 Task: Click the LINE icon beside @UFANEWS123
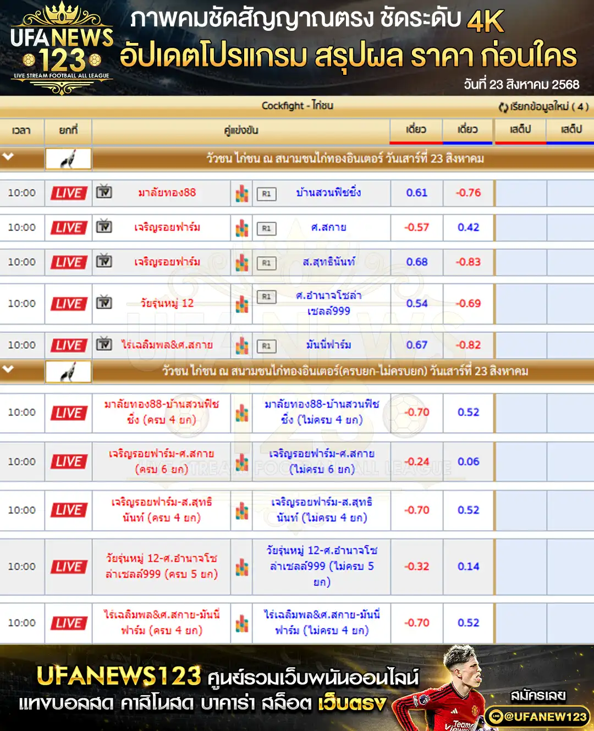point(496,716)
